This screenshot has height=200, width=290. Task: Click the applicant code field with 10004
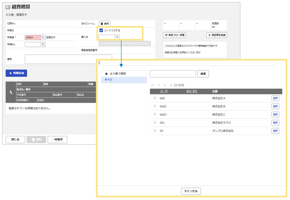click(x=33, y=37)
